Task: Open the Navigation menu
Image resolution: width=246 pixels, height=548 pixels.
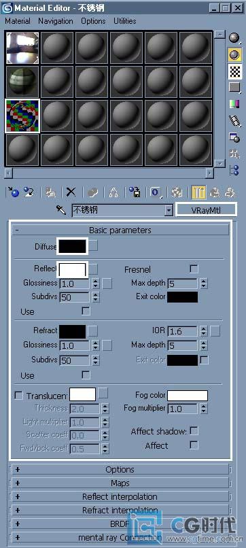Action: tap(56, 21)
